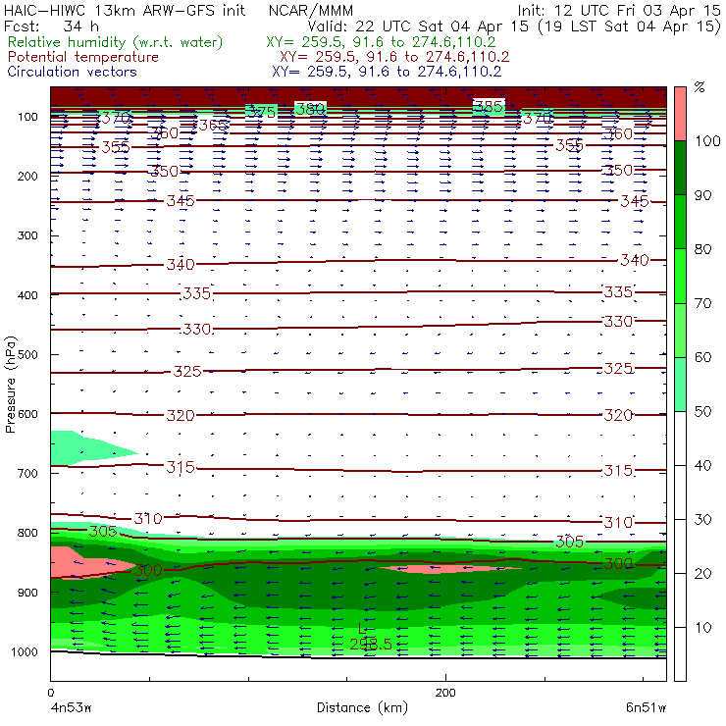Select the colorbar "30" tick label
Image resolution: width=726 pixels, height=726 pixels.
pyautogui.click(x=702, y=520)
